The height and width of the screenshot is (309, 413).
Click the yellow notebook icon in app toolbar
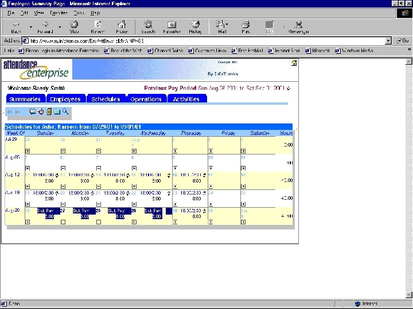49,112
